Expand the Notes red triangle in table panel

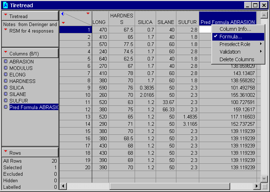(x=5, y=30)
